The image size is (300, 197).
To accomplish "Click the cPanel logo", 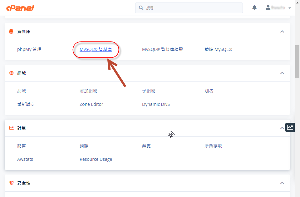I will [x=20, y=8].
